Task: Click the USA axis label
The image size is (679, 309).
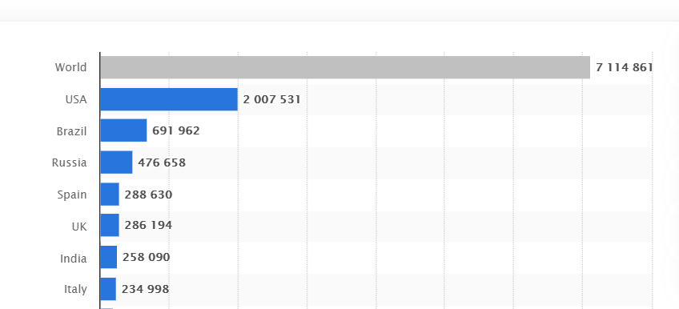Action: click(x=76, y=99)
